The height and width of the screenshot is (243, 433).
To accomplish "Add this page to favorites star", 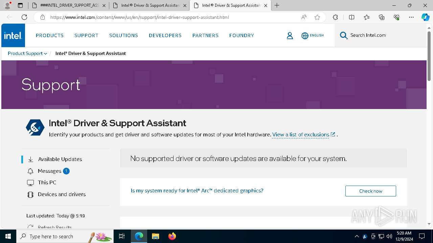I will point(317,17).
